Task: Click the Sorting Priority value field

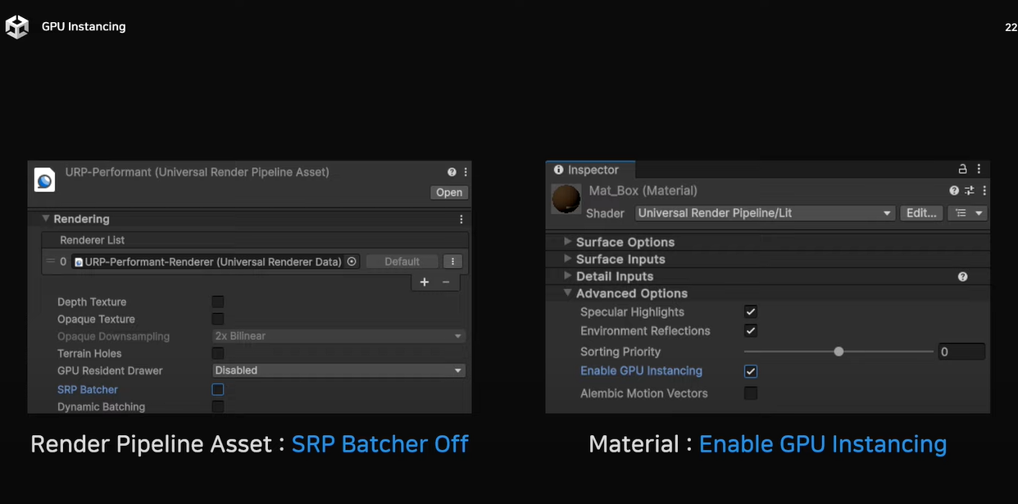Action: click(x=961, y=352)
